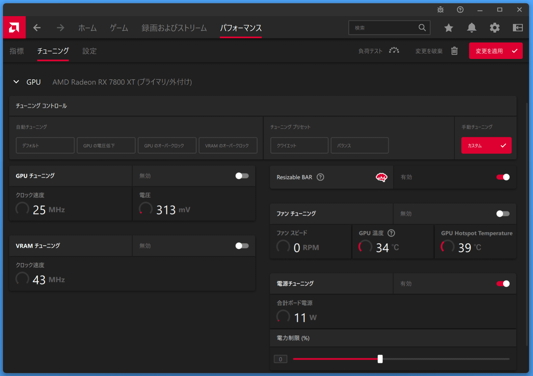Image resolution: width=533 pixels, height=376 pixels.
Task: Click 変更を適用 button
Action: coord(495,51)
